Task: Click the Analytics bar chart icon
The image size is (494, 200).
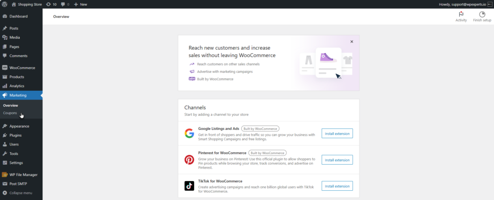Action: click(x=5, y=86)
